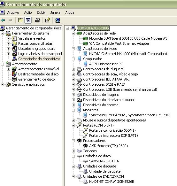Open the Ação menu
177x186 pixels.
click(x=28, y=12)
